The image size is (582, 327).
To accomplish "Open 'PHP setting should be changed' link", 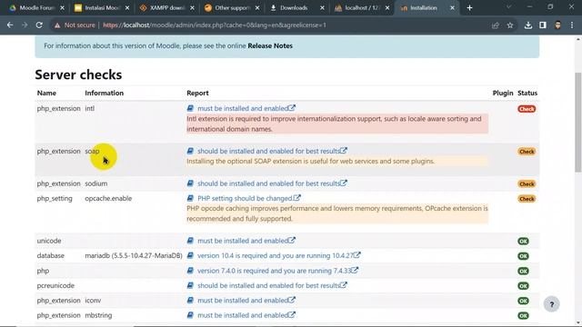I will 248,198.
